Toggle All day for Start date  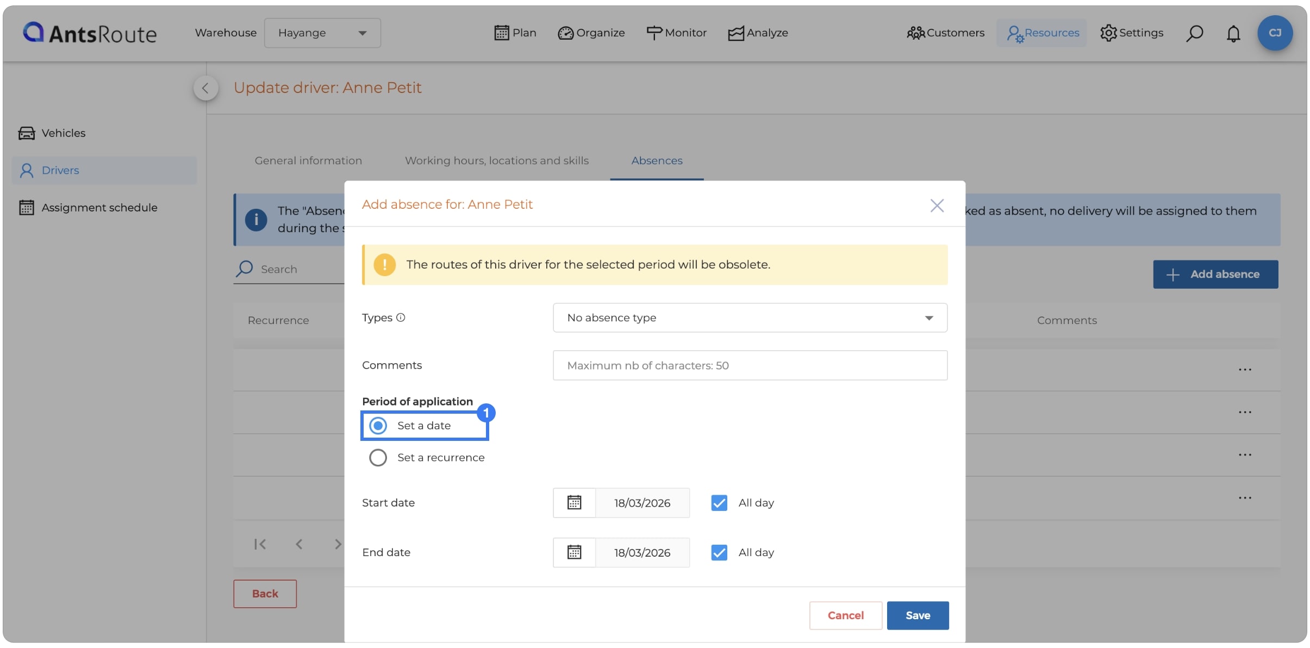719,503
